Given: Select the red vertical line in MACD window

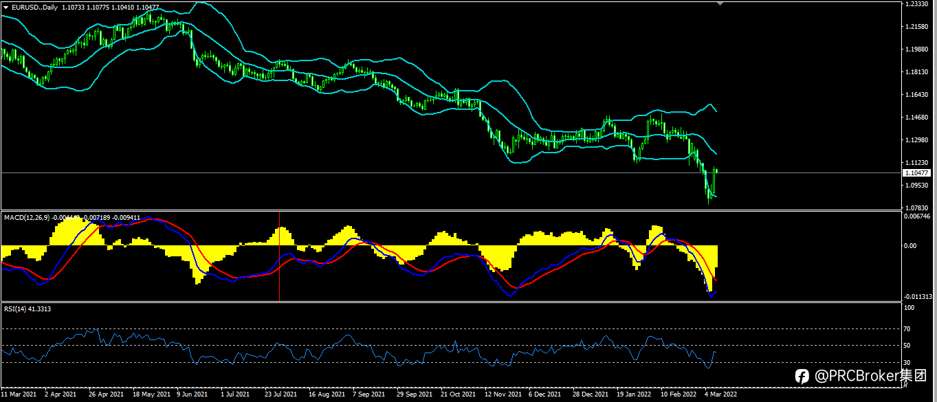Looking at the screenshot, I should (x=280, y=256).
